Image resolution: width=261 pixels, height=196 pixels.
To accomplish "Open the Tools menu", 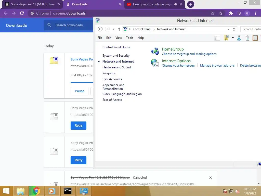I will tap(129, 38).
